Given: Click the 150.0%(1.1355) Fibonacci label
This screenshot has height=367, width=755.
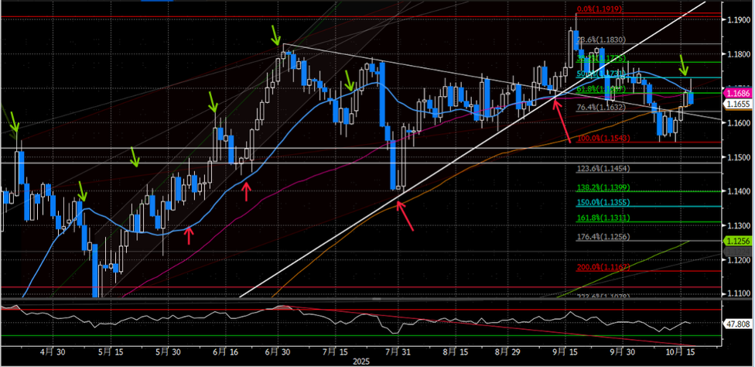Looking at the screenshot, I should (x=603, y=202).
